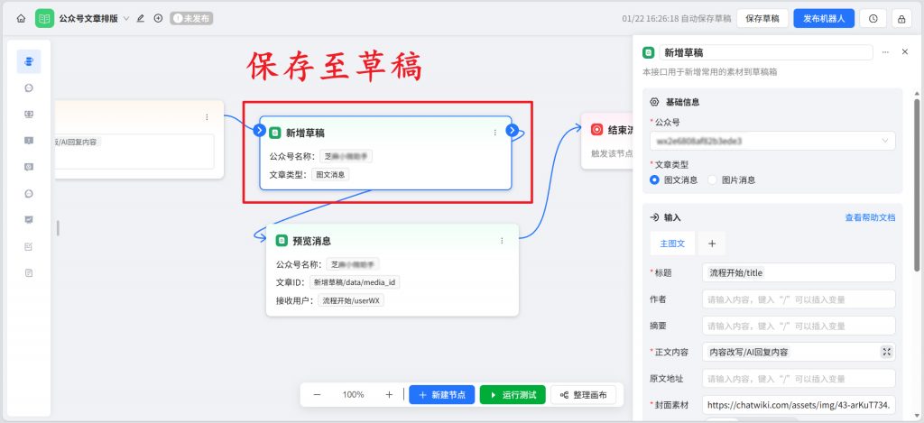Click the 未发布 status badge
The height and width of the screenshot is (423, 924).
191,18
